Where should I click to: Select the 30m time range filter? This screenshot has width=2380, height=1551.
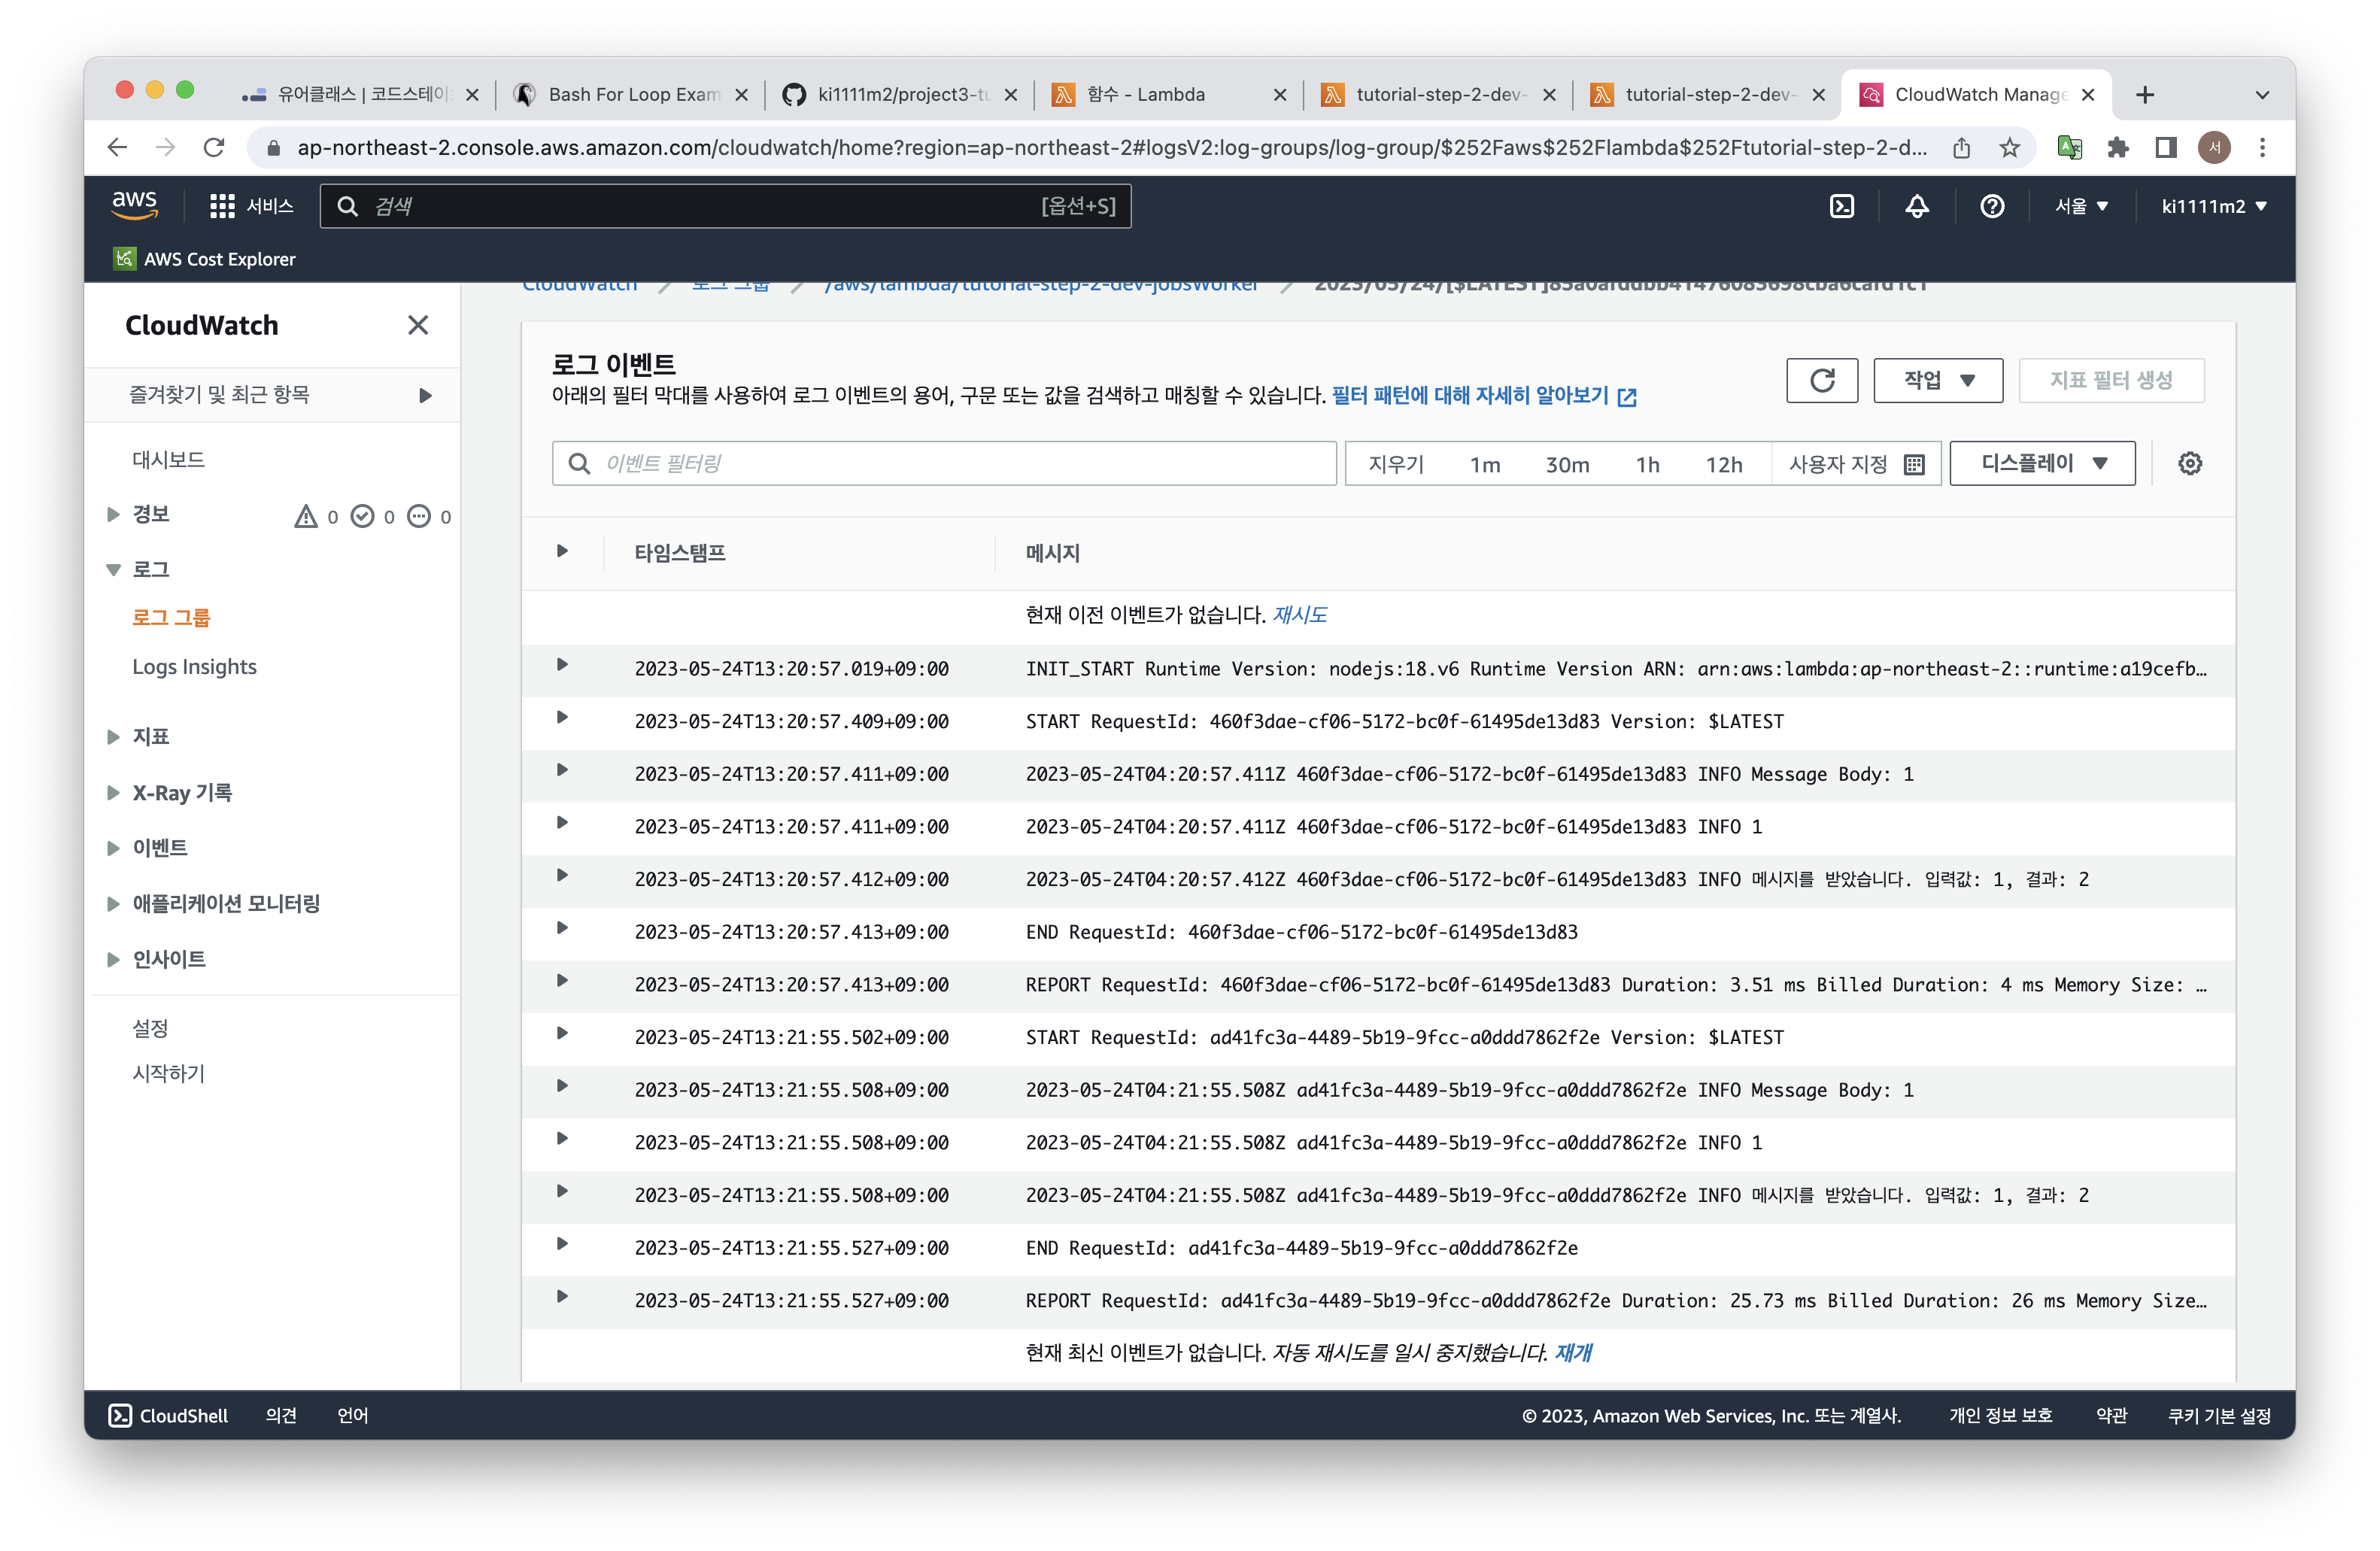click(1566, 464)
